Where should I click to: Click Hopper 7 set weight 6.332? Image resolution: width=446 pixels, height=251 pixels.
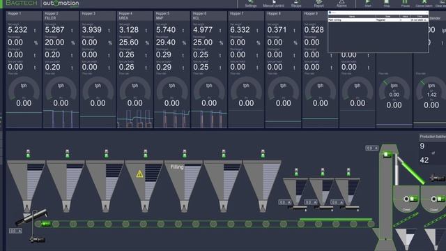[x=240, y=30]
